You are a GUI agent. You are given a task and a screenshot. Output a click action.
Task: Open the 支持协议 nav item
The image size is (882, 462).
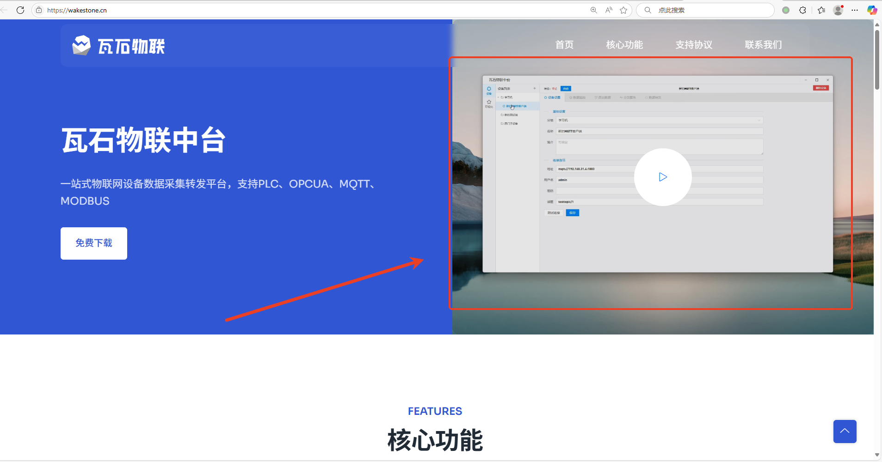(694, 45)
